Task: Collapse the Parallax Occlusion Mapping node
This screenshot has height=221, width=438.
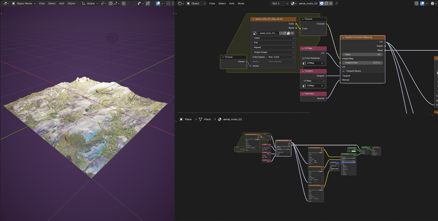Action: pyautogui.click(x=343, y=37)
